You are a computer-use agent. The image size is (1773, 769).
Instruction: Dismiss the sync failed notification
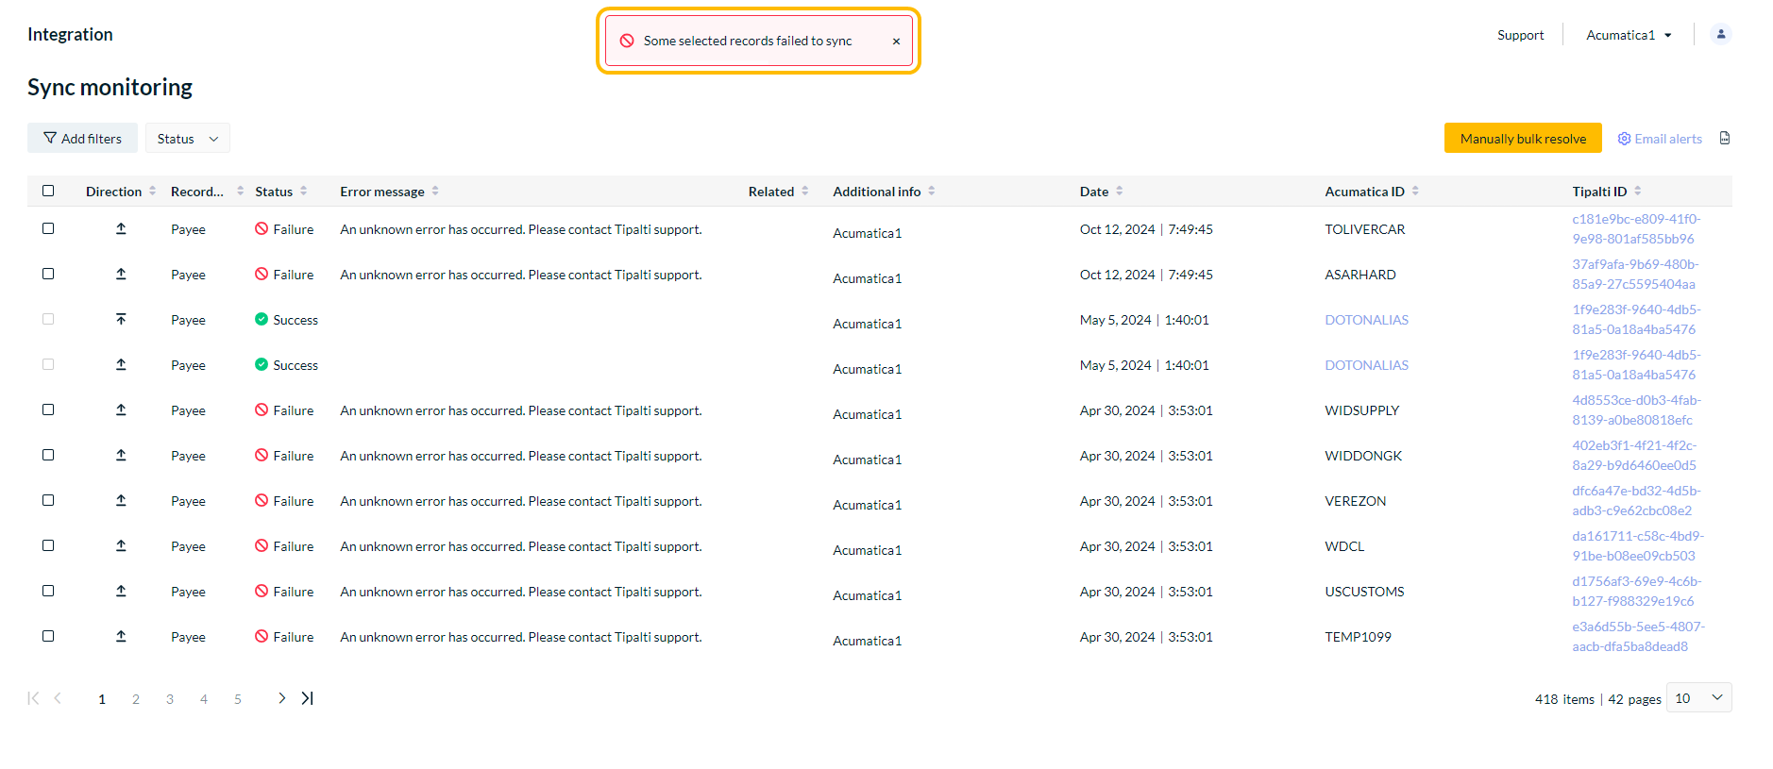[896, 42]
